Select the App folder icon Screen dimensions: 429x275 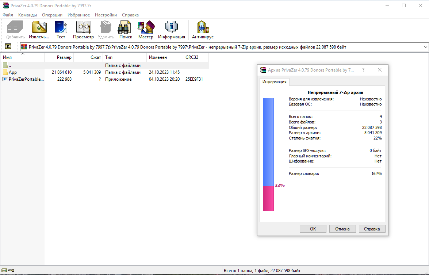point(5,72)
